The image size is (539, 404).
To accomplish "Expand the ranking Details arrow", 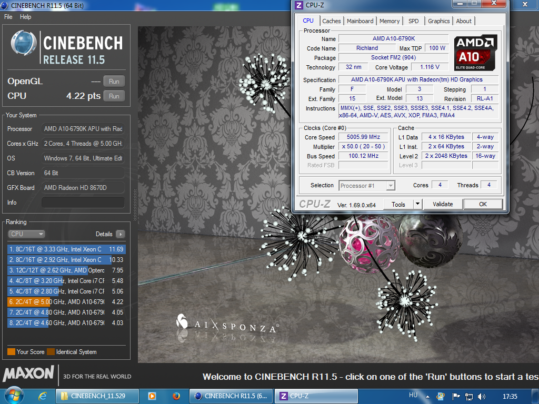I will click(121, 234).
